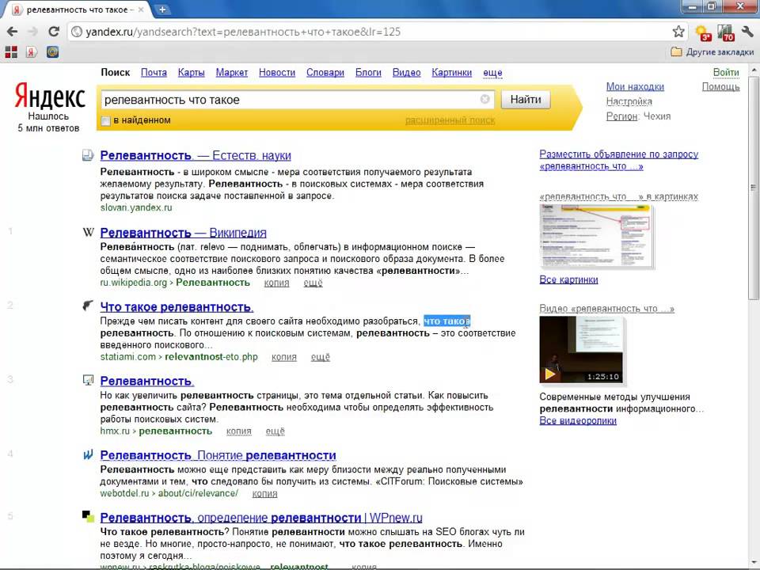Open the extension icon with the 70 badge

pos(726,33)
